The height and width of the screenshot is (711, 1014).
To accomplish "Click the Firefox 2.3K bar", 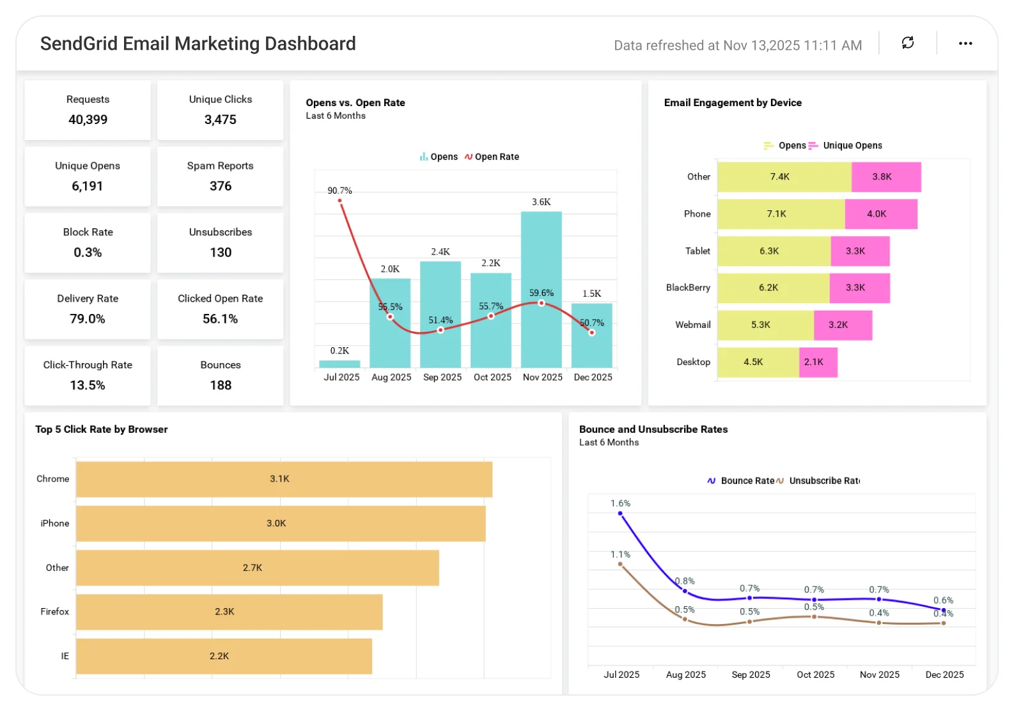I will click(x=229, y=612).
